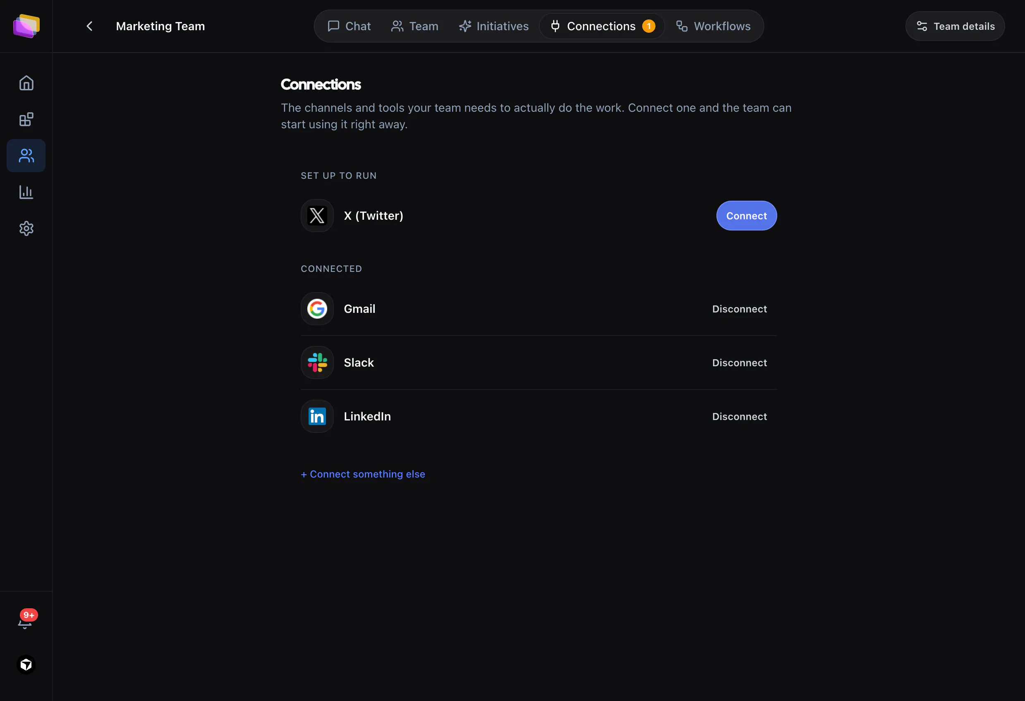The height and width of the screenshot is (701, 1025).
Task: Click the Connect something else link
Action: [x=363, y=474]
